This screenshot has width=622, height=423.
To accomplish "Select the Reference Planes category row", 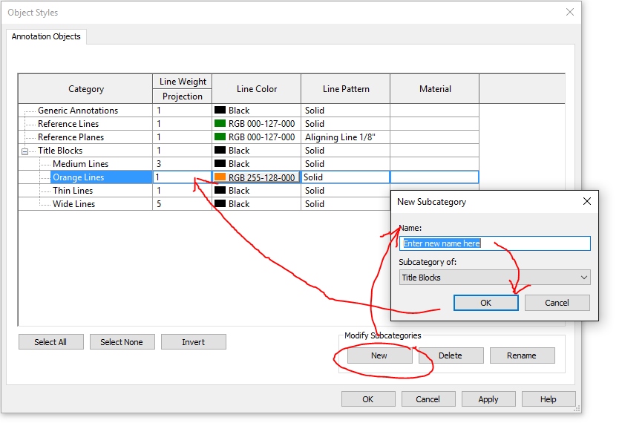I will pyautogui.click(x=71, y=137).
